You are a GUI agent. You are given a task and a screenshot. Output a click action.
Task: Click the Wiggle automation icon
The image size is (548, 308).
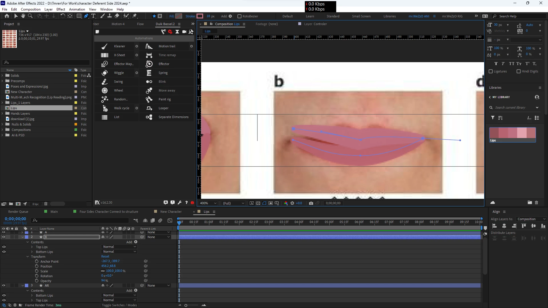click(x=105, y=73)
